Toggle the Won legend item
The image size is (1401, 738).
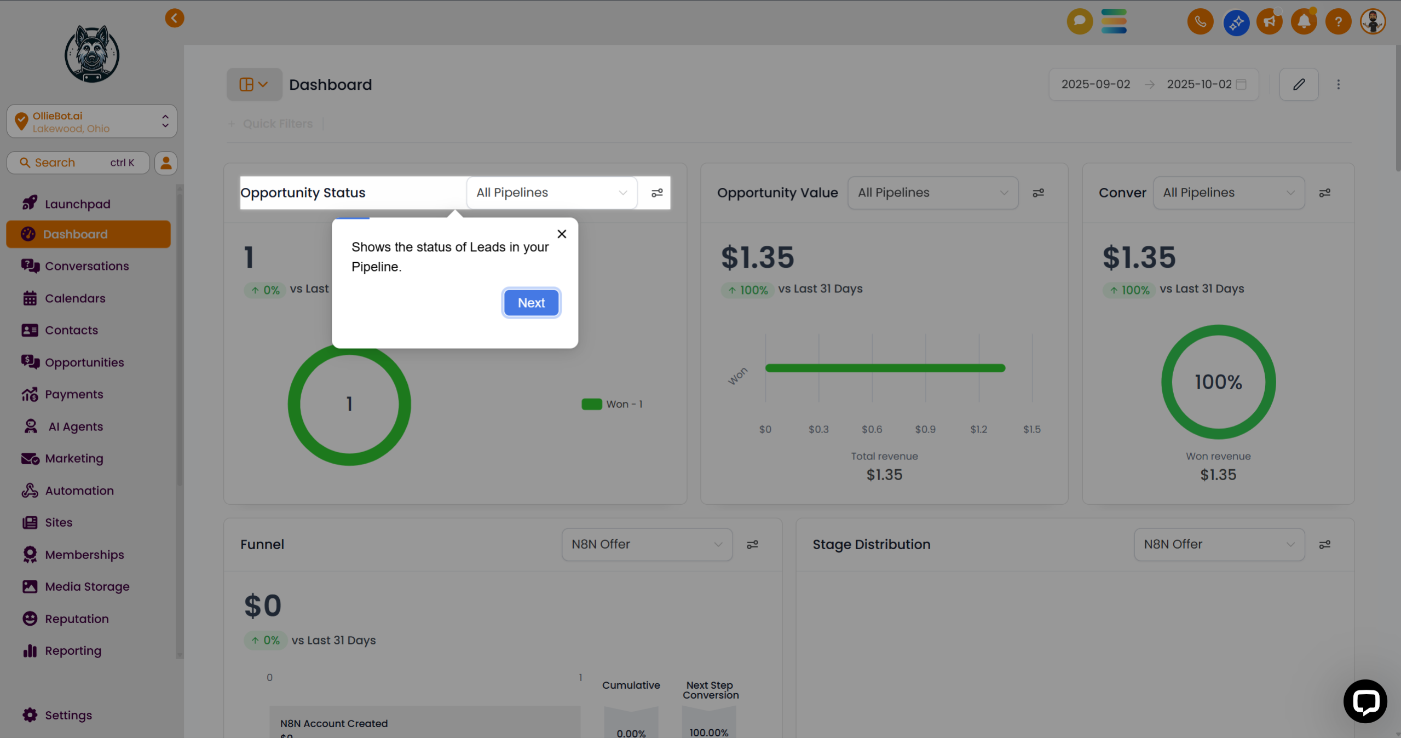click(x=612, y=404)
